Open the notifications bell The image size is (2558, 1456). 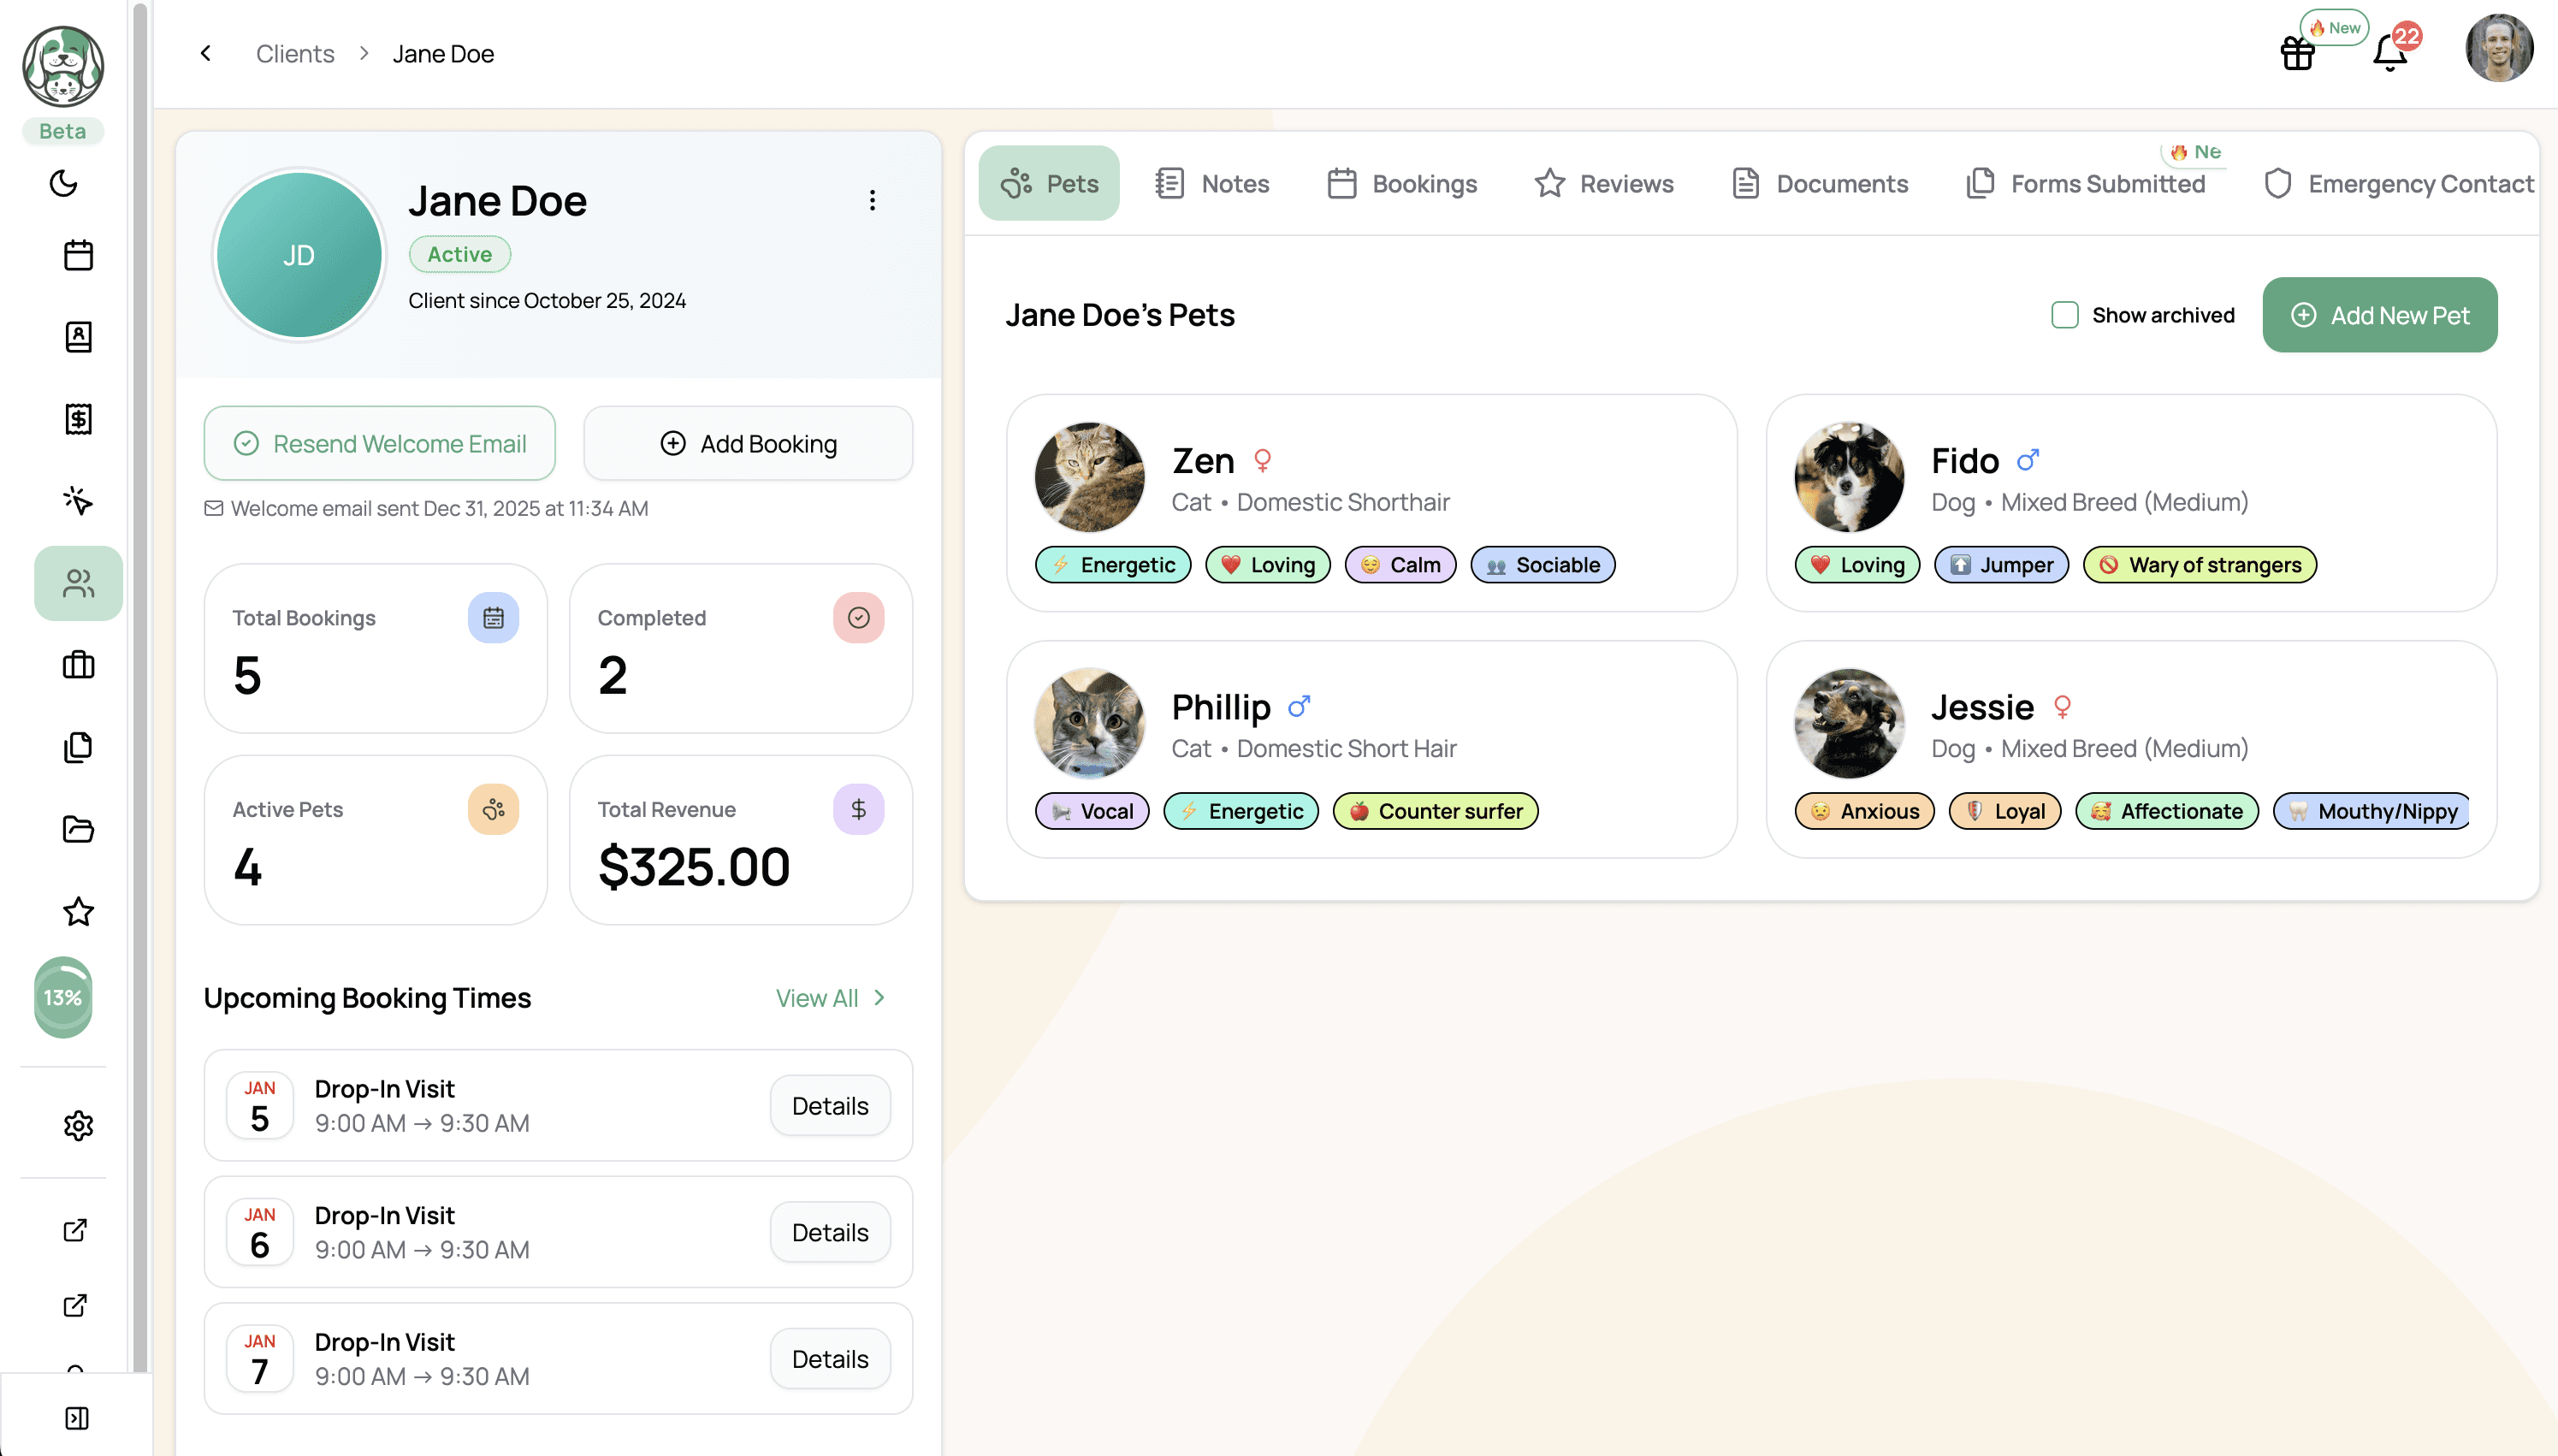click(2389, 53)
